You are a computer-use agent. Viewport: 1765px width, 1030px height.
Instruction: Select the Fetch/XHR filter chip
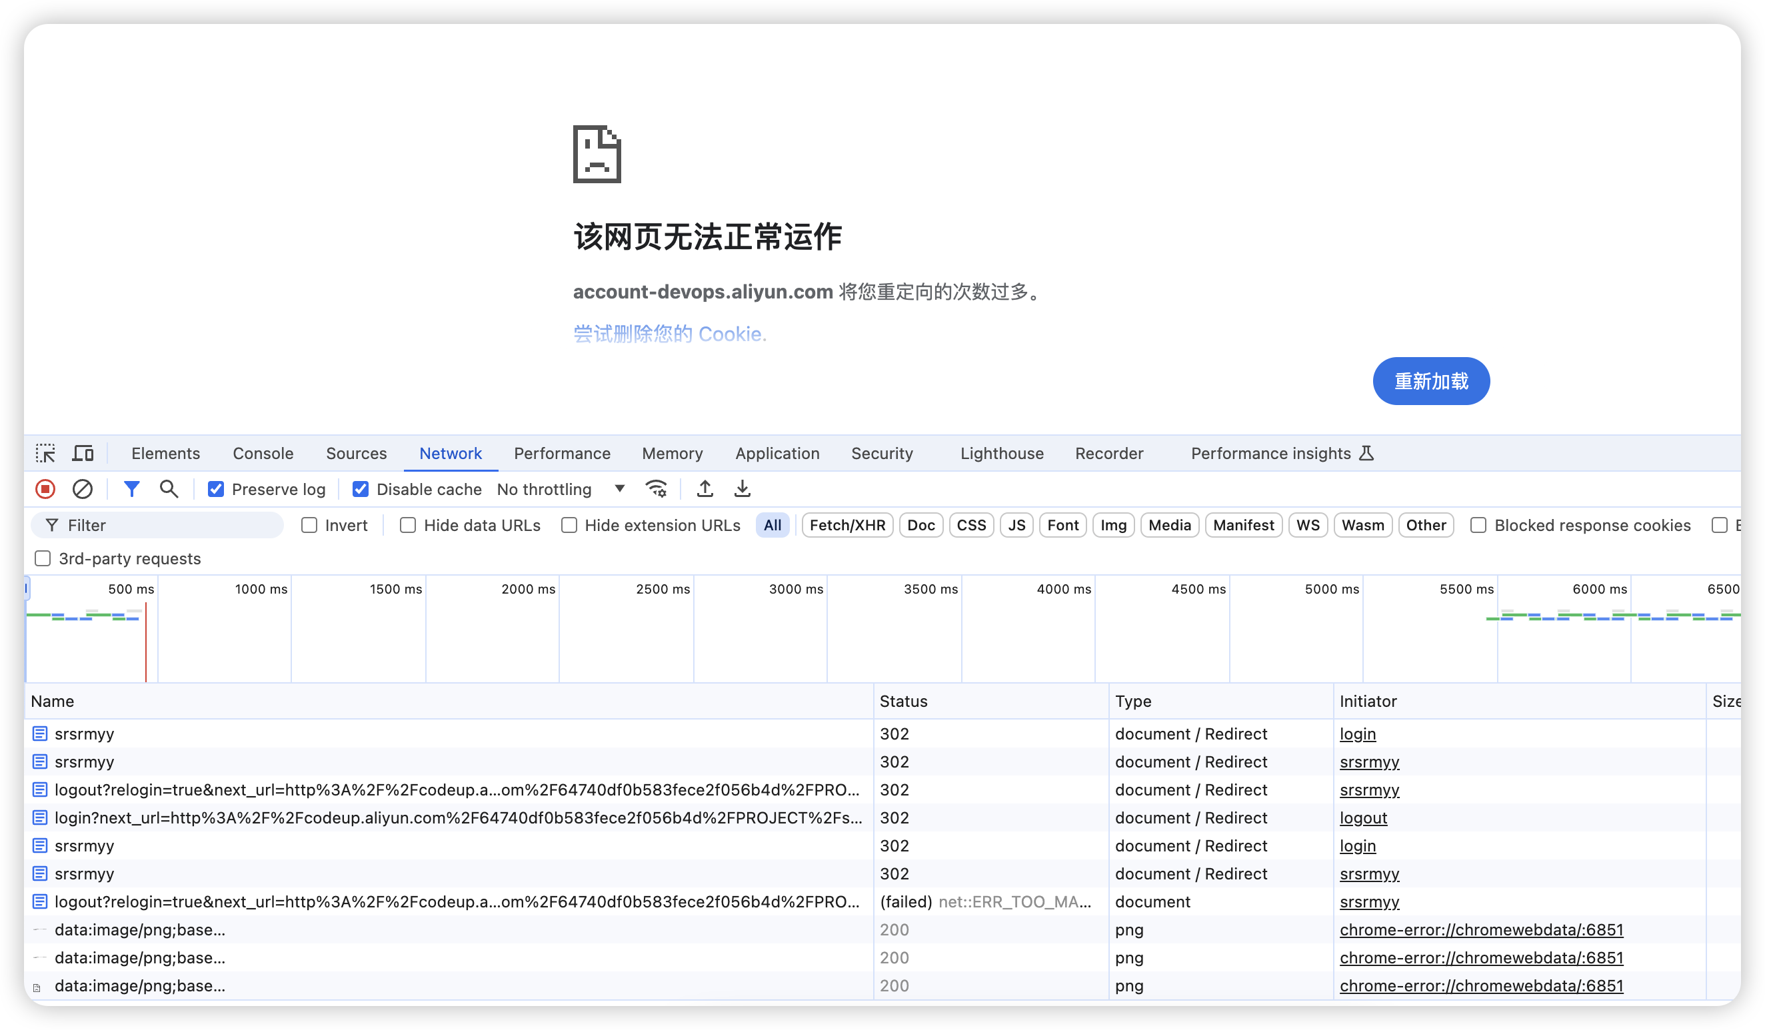[847, 525]
